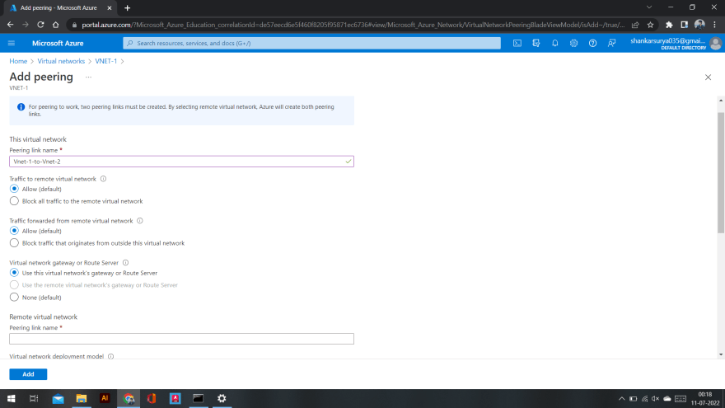Open Windows Start menu
Viewport: 725px width, 408px height.
click(x=11, y=398)
